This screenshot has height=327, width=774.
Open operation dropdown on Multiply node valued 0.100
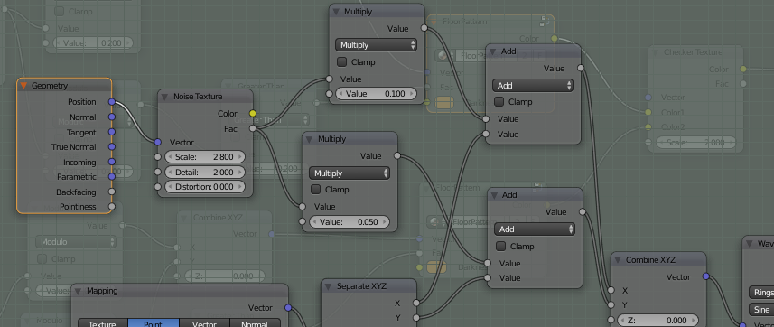point(376,45)
